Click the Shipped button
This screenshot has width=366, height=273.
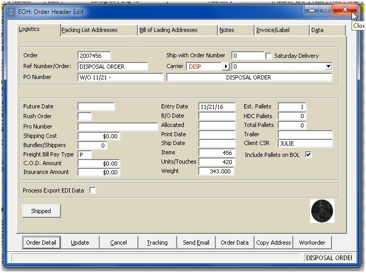point(41,211)
